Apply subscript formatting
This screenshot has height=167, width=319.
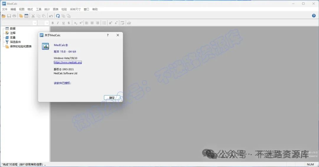point(76,23)
